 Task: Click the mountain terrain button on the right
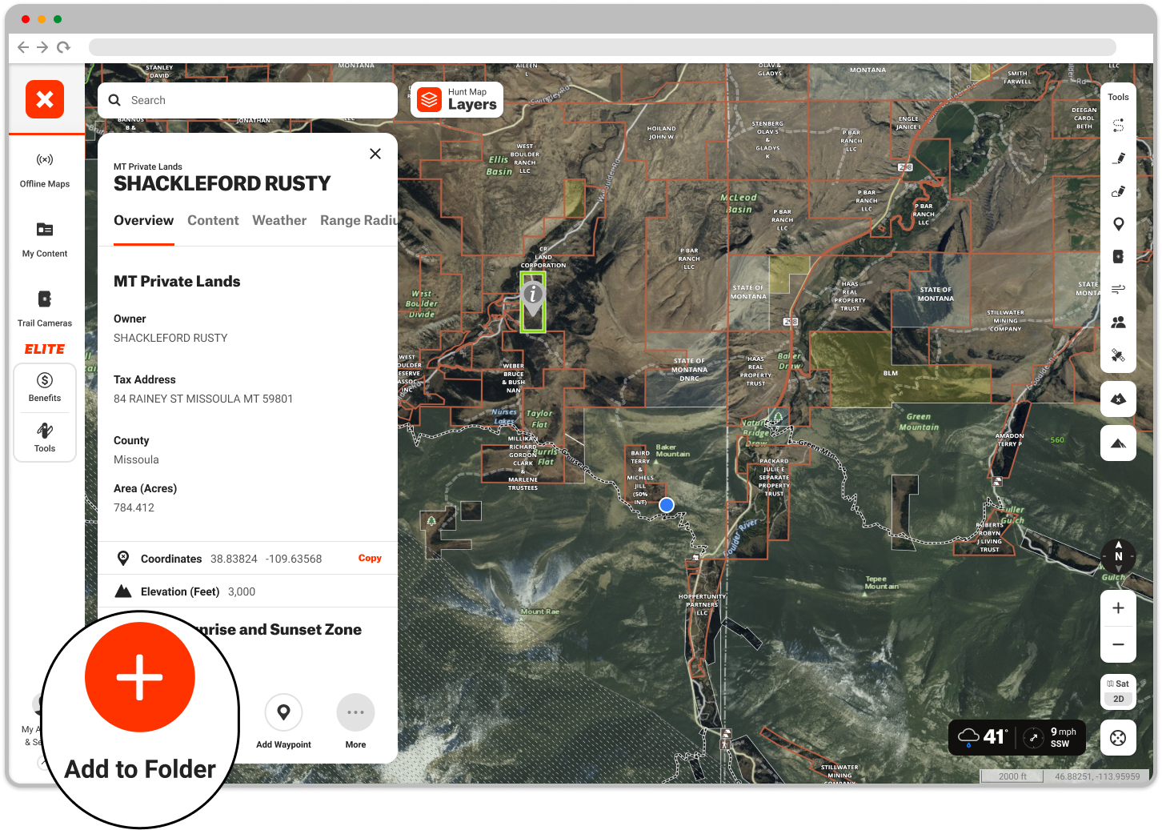pyautogui.click(x=1118, y=443)
